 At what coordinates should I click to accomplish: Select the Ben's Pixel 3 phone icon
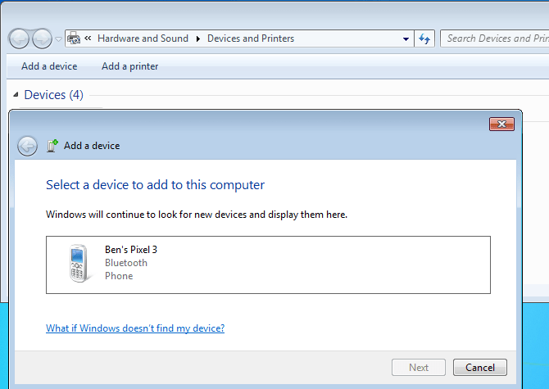[x=79, y=264]
